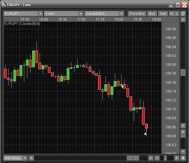Screen dimensions: 190x163
Task: Click the R reset button at bottom right
Action: tap(183, 158)
